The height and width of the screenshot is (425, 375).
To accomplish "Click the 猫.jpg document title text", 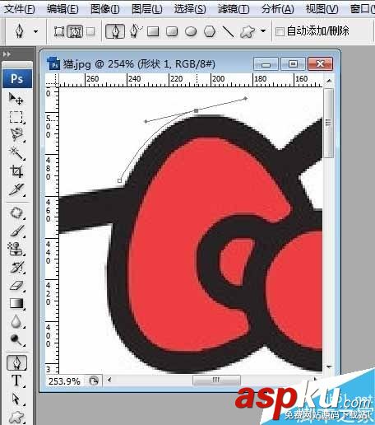I will click(139, 64).
